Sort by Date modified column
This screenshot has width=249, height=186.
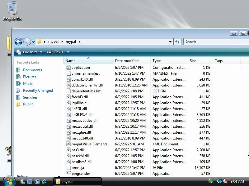[x=132, y=61]
